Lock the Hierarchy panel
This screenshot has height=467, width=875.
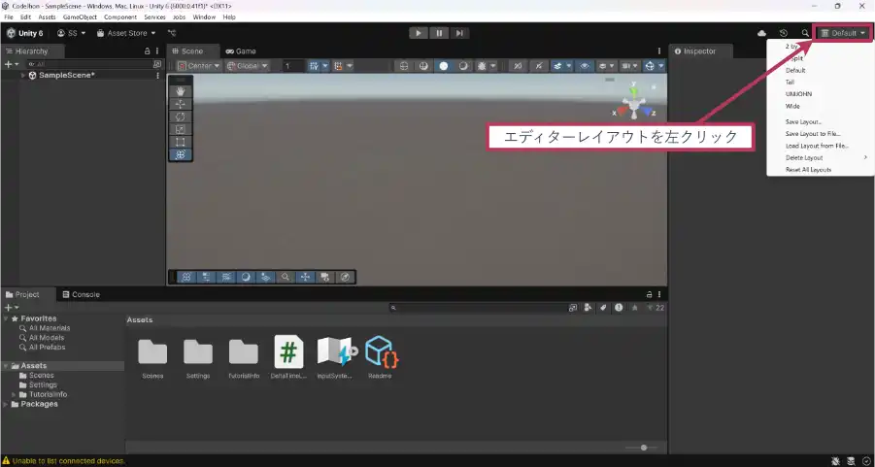pos(147,50)
